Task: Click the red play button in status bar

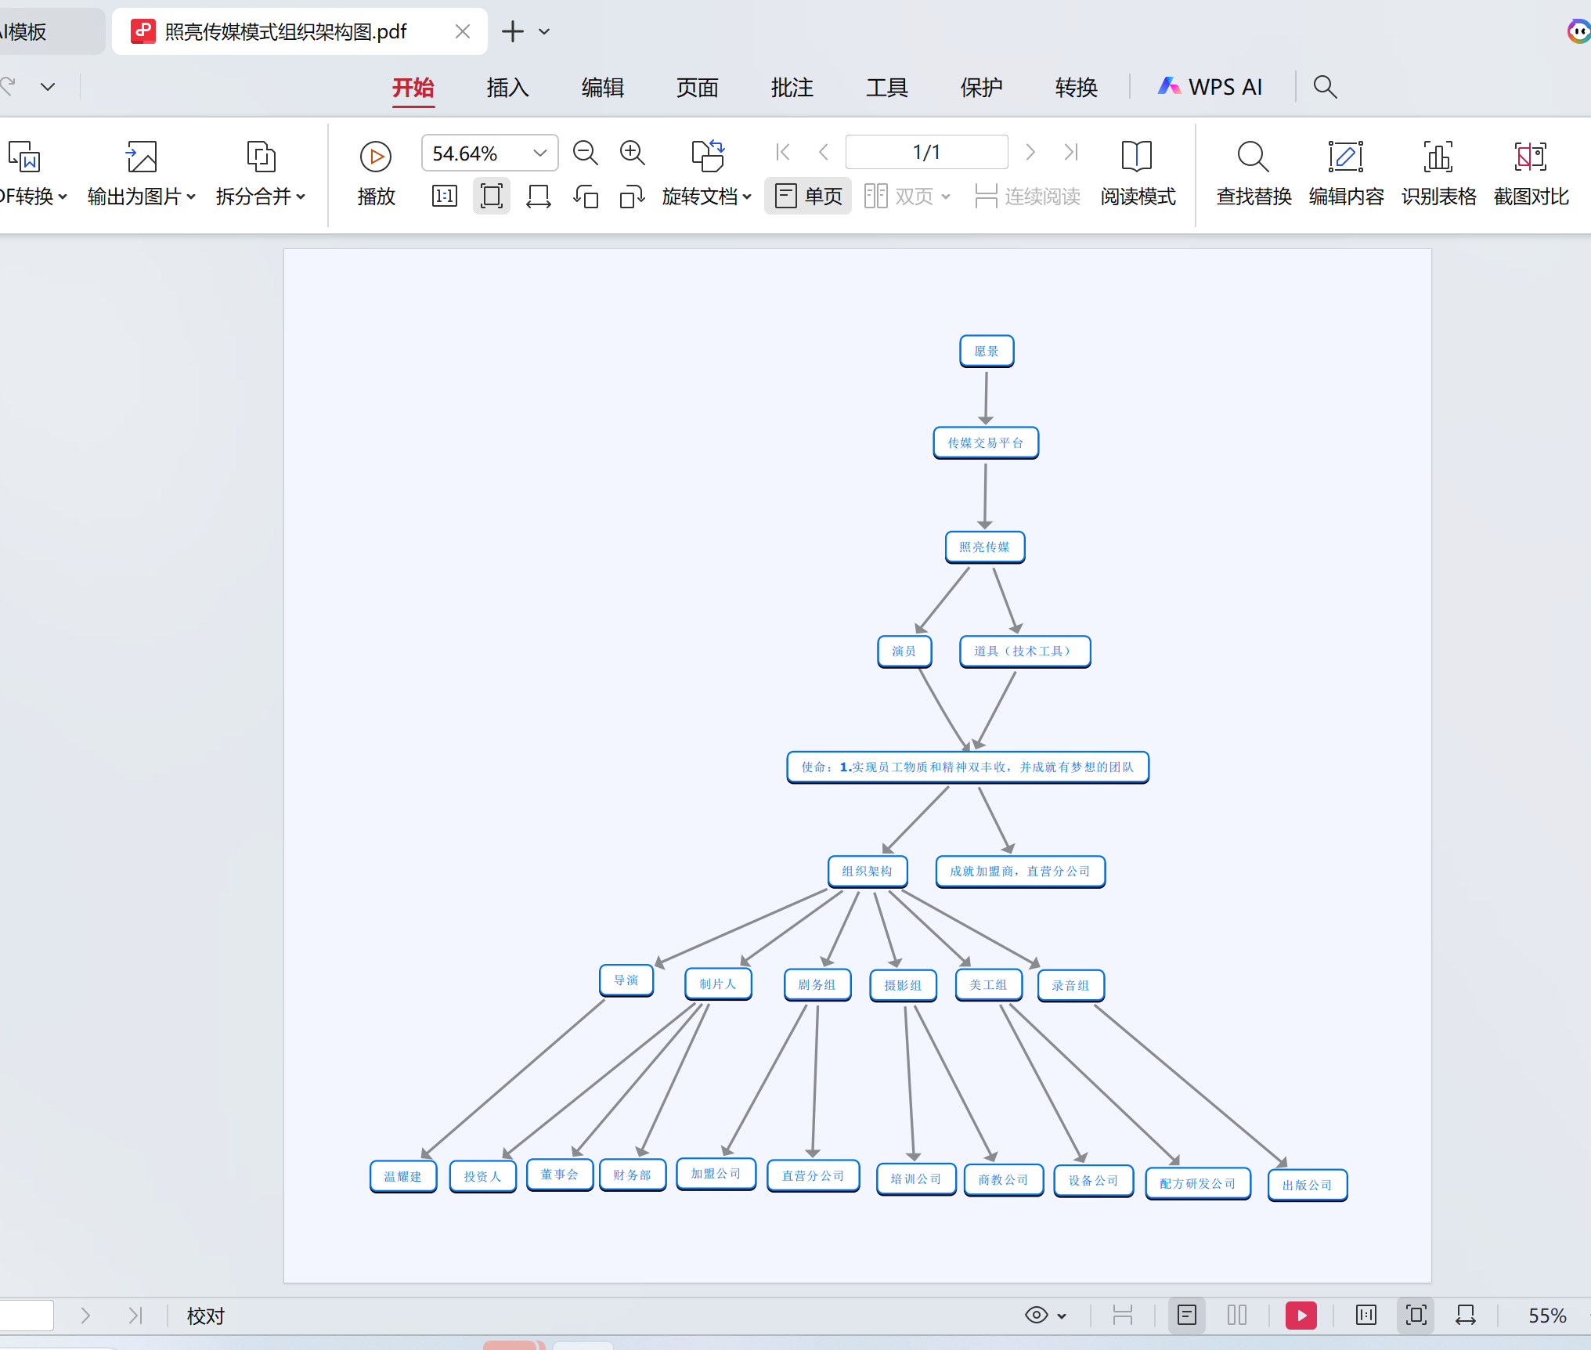Action: tap(1301, 1316)
